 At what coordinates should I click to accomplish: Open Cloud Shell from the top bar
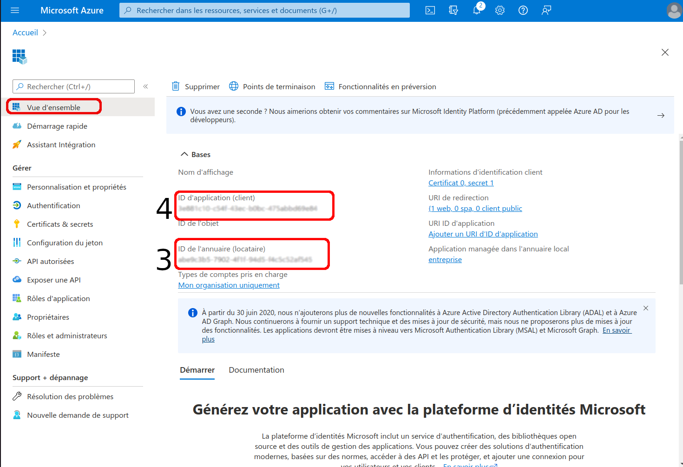[430, 10]
